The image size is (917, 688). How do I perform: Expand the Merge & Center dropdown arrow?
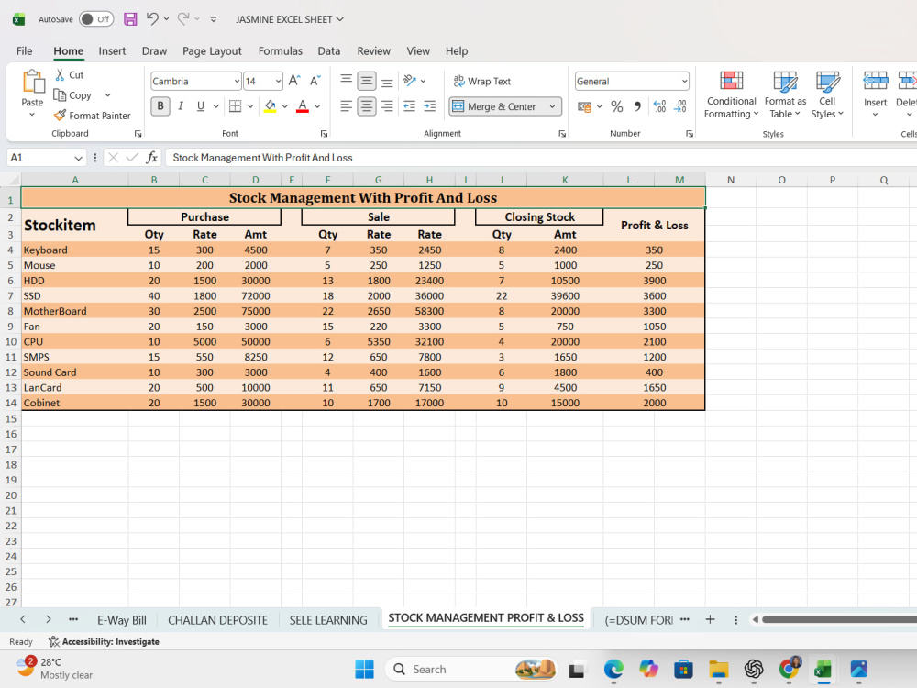(552, 106)
